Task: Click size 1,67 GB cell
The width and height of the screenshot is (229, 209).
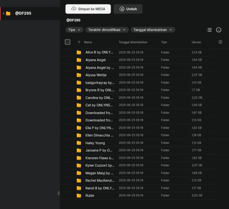Action: (x=197, y=113)
